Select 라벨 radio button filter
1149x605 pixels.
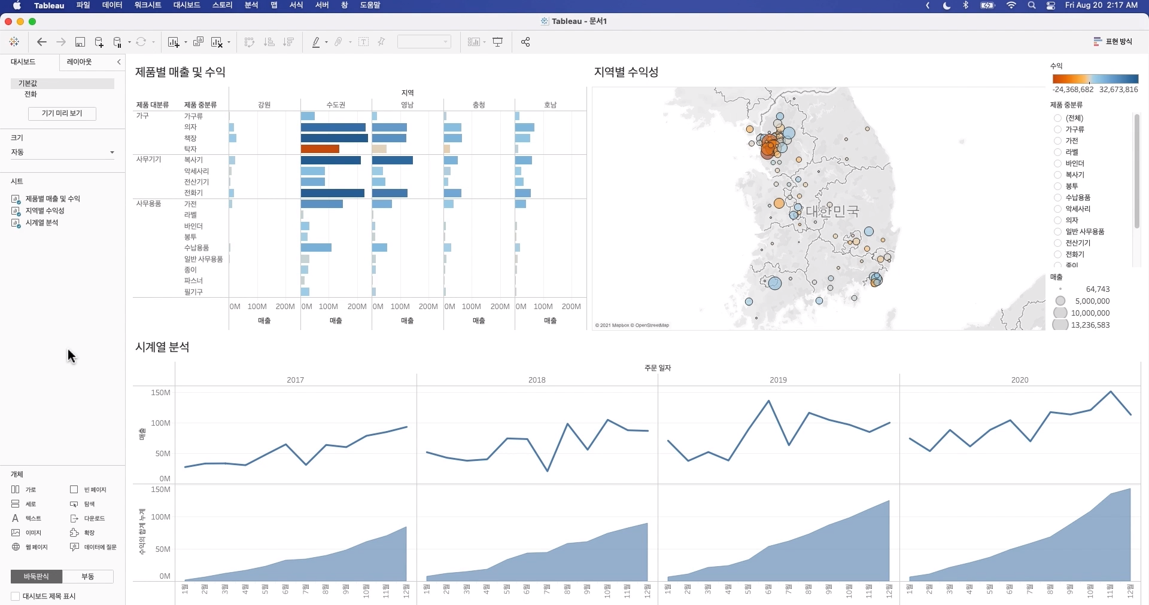(x=1057, y=152)
